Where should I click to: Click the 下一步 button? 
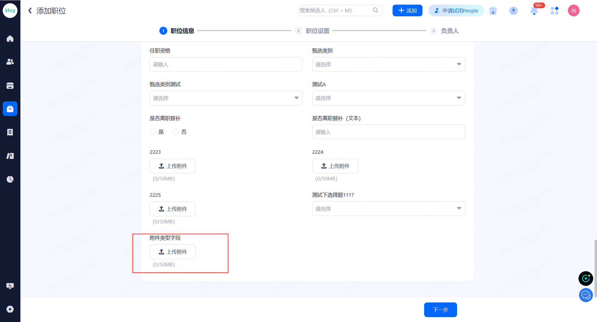tap(440, 310)
